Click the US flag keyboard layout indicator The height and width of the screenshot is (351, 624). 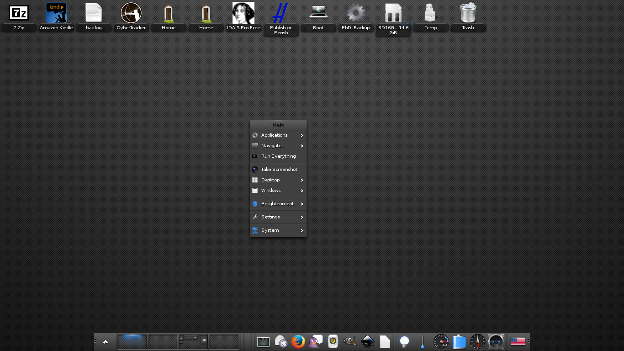pos(517,341)
